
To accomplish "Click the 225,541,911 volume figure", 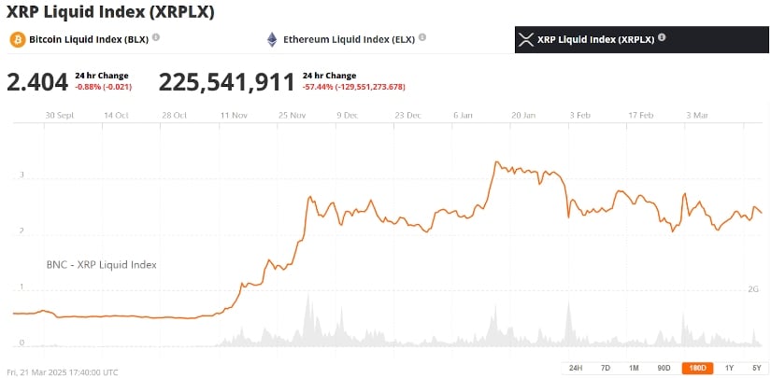I will point(226,82).
